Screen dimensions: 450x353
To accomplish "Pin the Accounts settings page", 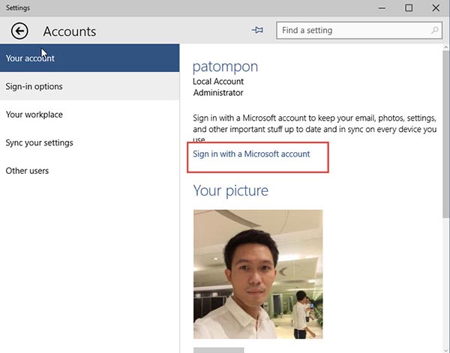I will point(257,30).
